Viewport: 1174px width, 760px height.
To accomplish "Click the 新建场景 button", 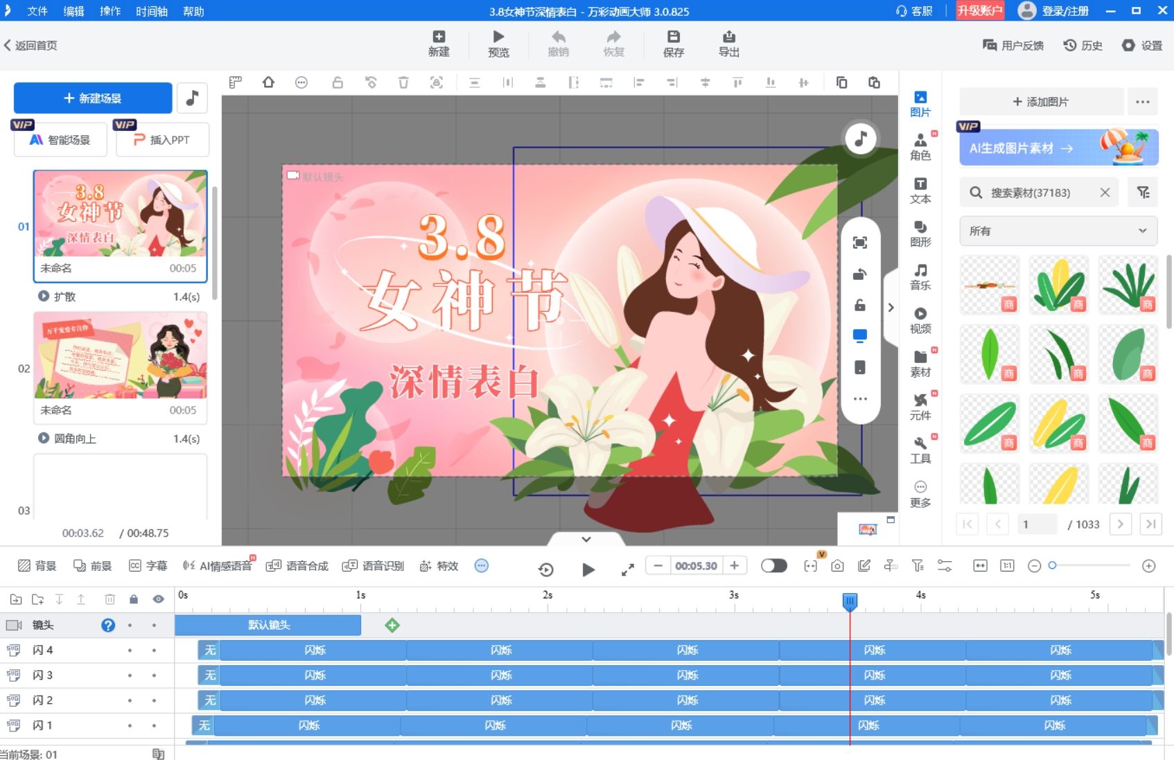I will 92,98.
